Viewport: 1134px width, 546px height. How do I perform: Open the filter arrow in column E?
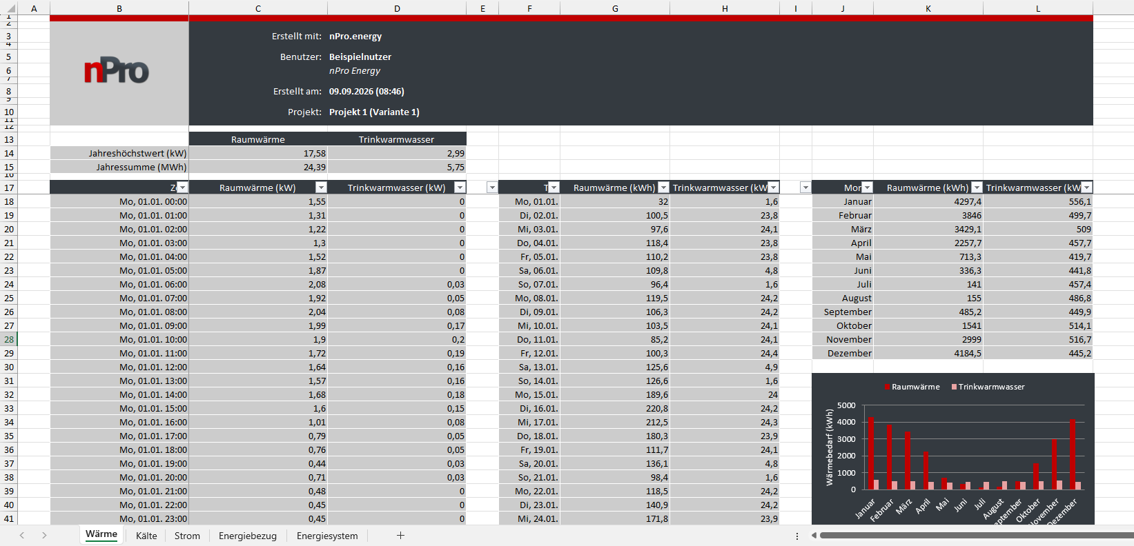pyautogui.click(x=492, y=188)
